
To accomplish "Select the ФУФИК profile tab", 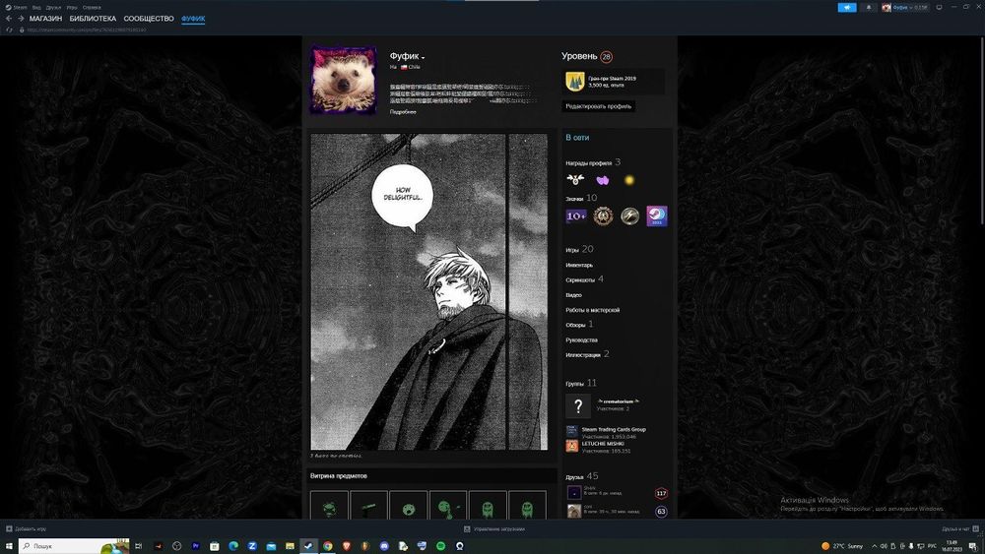I will [193, 19].
